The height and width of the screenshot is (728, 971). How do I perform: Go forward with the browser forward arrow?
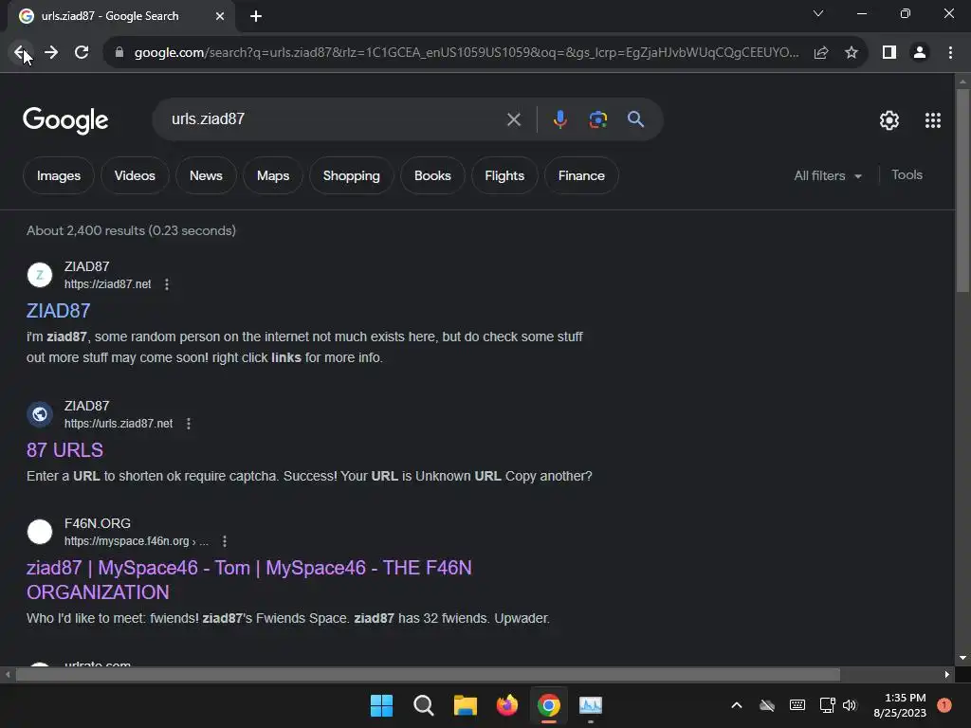point(51,53)
